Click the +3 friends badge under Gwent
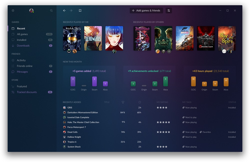Screen dimensions: 250x162 pos(169,51)
